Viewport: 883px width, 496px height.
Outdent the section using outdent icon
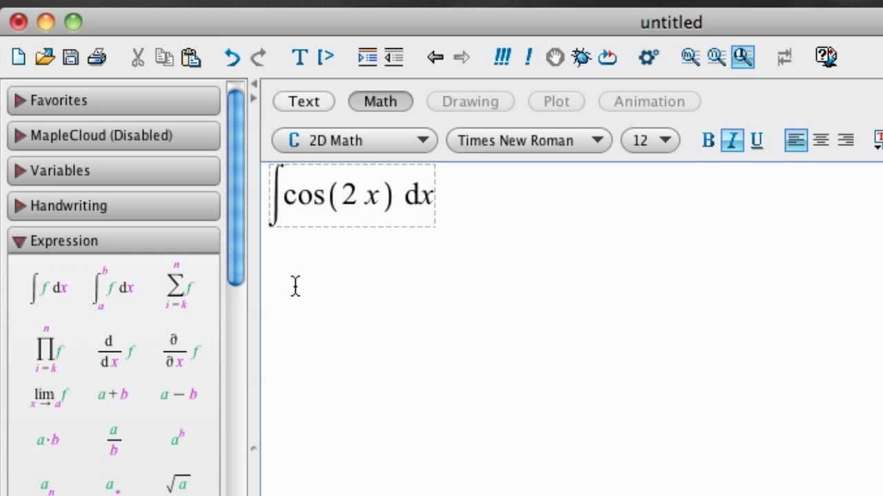tap(393, 57)
